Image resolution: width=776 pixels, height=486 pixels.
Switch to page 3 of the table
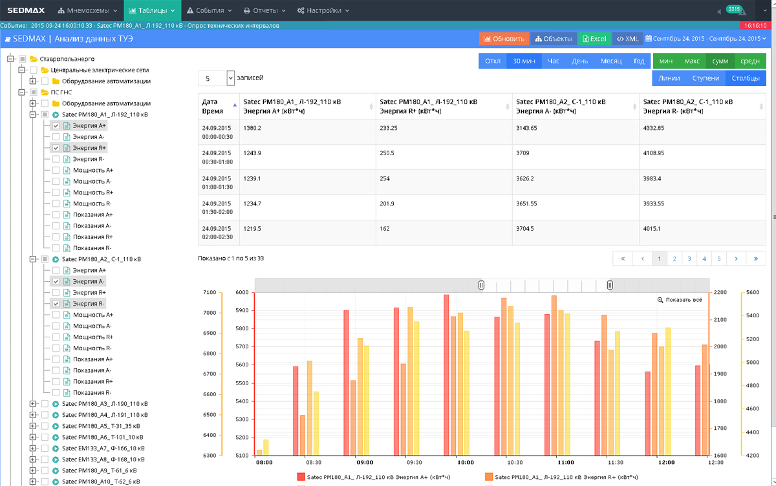click(x=689, y=259)
